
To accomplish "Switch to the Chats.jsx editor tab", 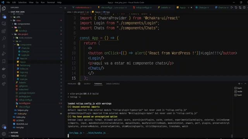I will point(202,7).
